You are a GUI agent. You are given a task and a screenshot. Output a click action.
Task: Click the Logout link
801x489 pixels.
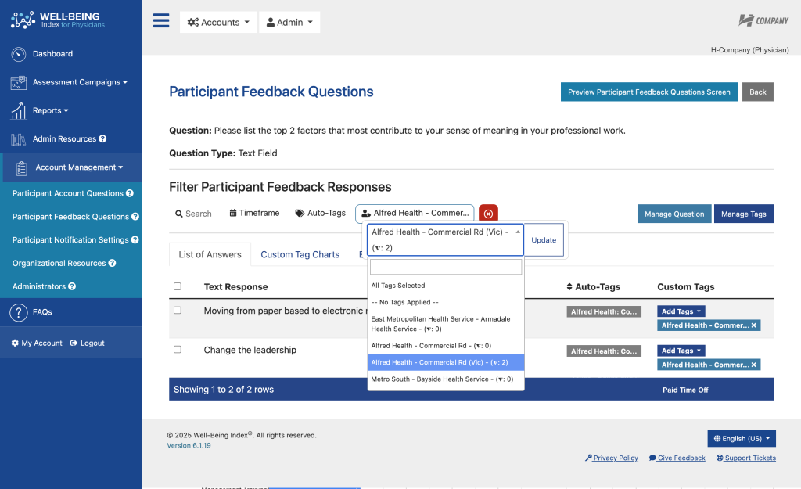(88, 343)
